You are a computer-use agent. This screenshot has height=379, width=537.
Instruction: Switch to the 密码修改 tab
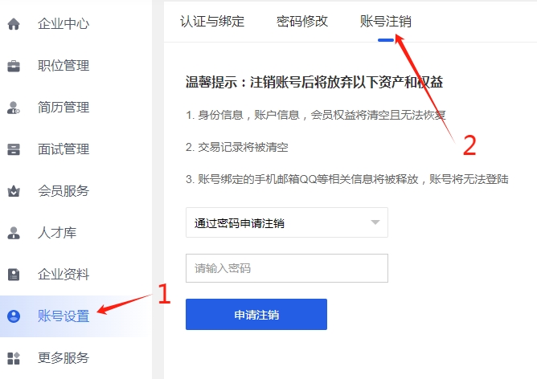tap(302, 22)
